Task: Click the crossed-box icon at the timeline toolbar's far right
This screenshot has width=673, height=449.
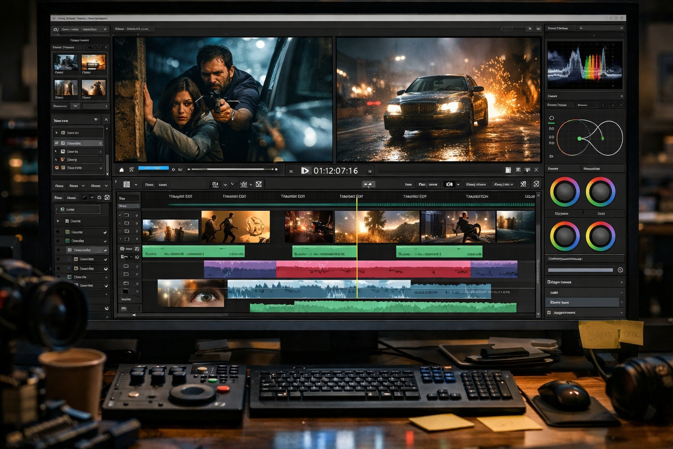Action: point(536,184)
